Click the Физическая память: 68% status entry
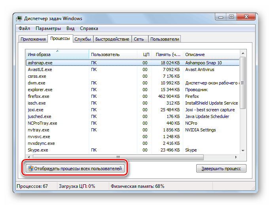Viewport: 271px width, 206px height. 137,186
